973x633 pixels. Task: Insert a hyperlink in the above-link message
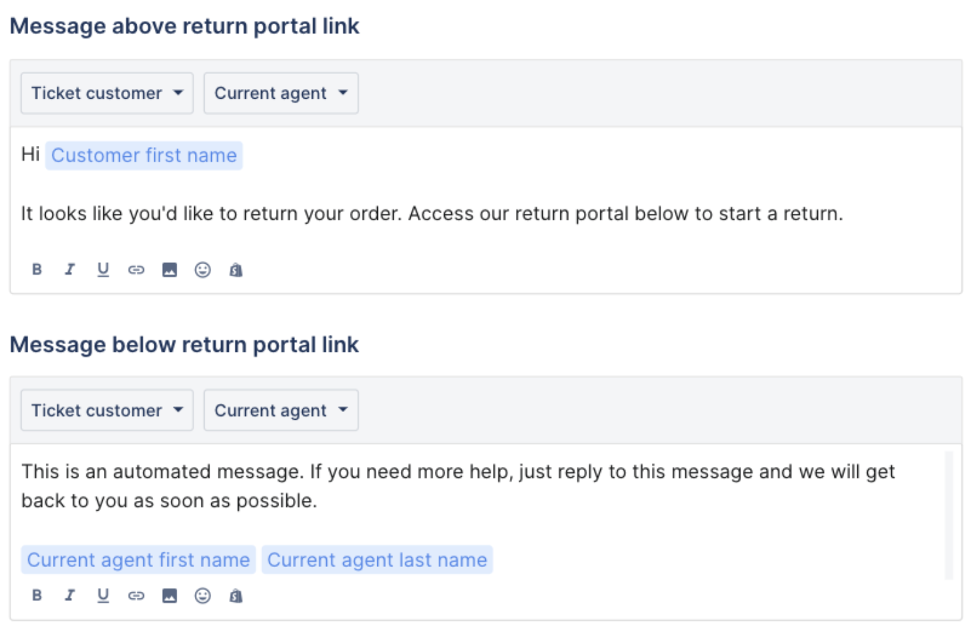136,269
